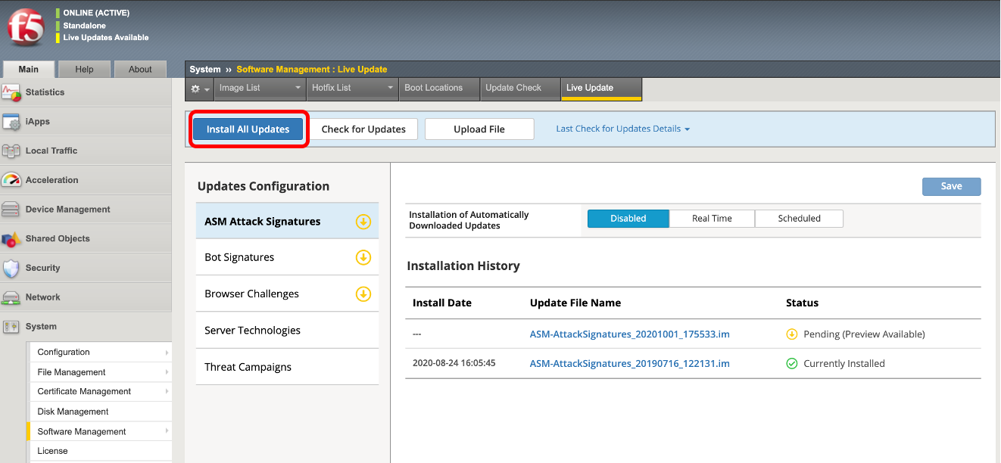Open the Image List dropdown arrow
The height and width of the screenshot is (463, 1001).
tap(298, 88)
